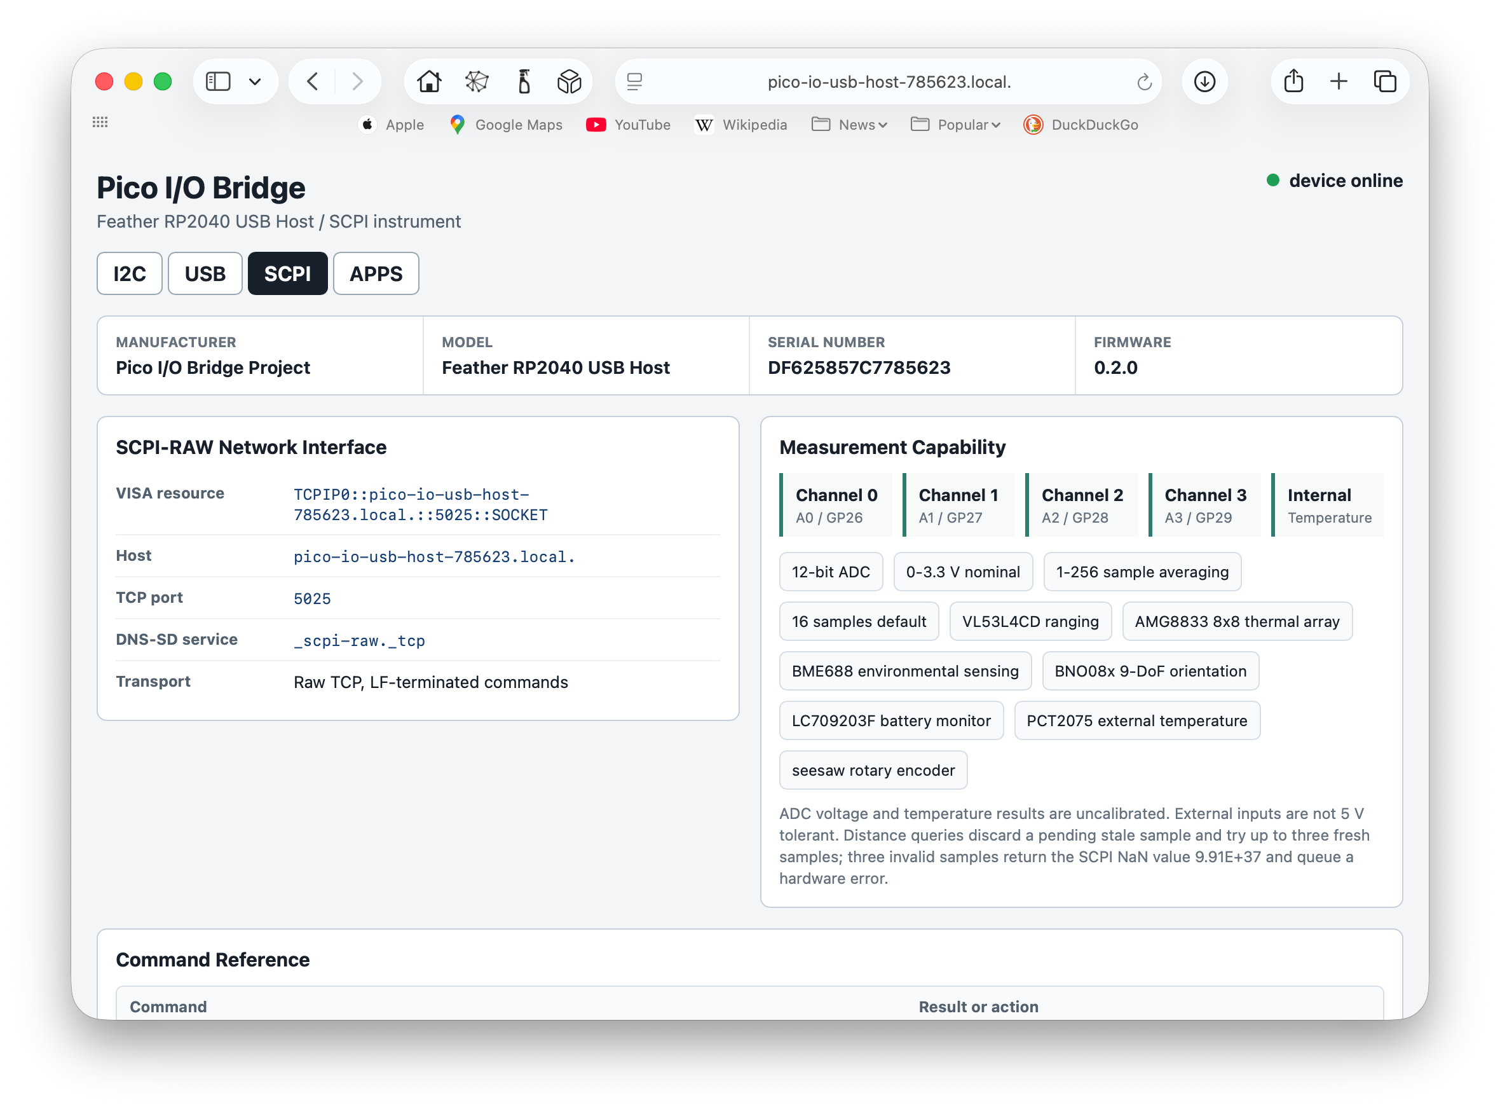Select Channel 1 A1 / GP27 card
Viewport: 1500px width, 1114px height.
tap(958, 505)
